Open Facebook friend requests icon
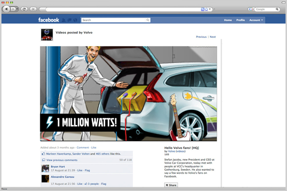Screen dimensions: 287x191 (64, 20)
